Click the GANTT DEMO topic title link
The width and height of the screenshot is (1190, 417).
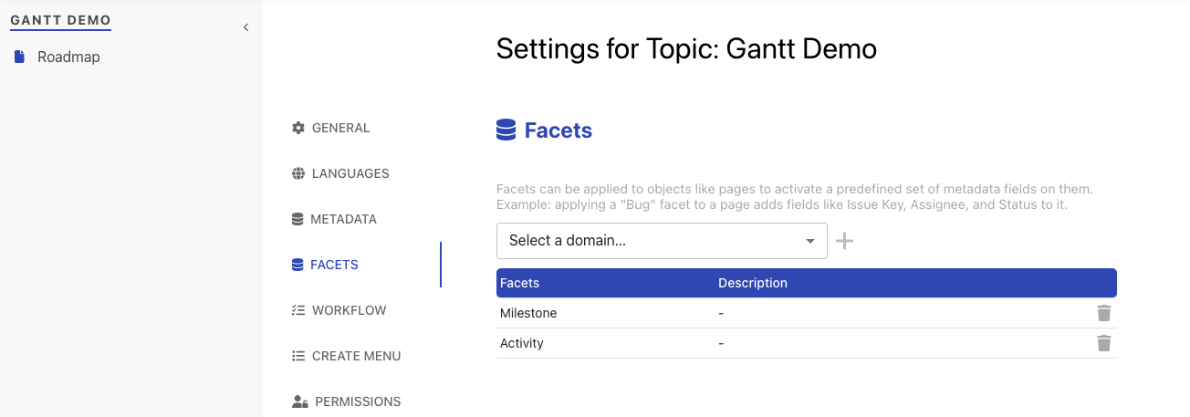(x=60, y=20)
